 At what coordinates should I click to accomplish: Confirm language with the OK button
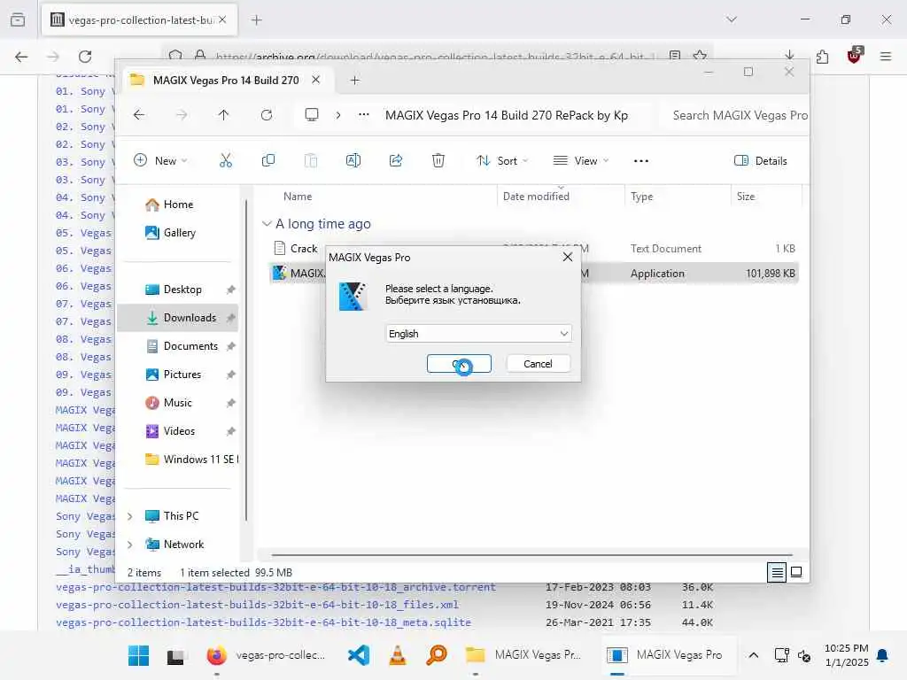[460, 364]
